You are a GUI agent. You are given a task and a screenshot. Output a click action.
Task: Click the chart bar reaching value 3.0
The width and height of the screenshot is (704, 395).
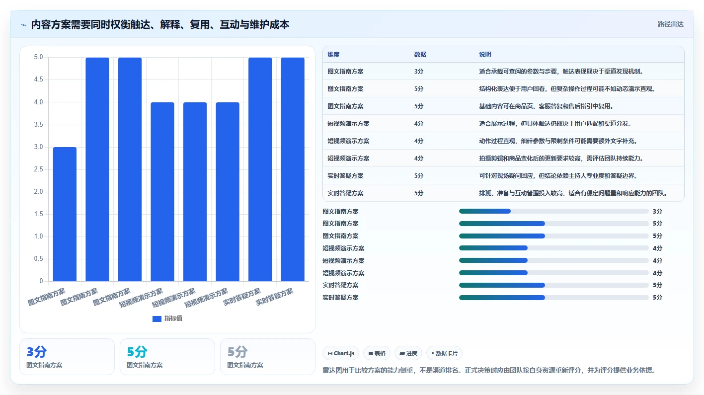pos(65,214)
